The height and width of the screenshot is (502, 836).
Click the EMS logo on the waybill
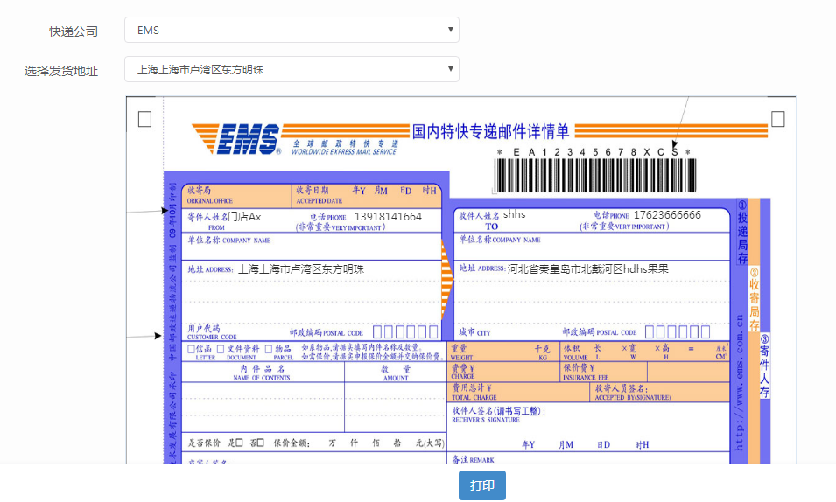(236, 139)
